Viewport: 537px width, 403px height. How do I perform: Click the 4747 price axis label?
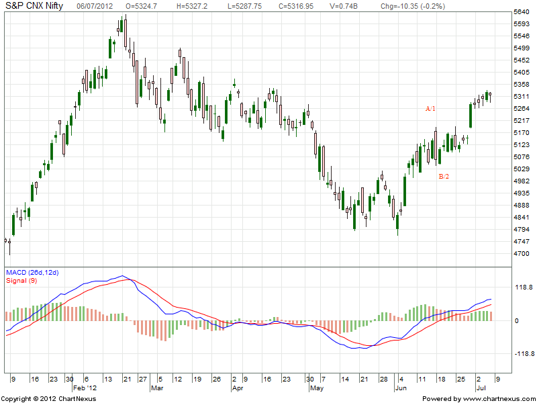tap(522, 242)
